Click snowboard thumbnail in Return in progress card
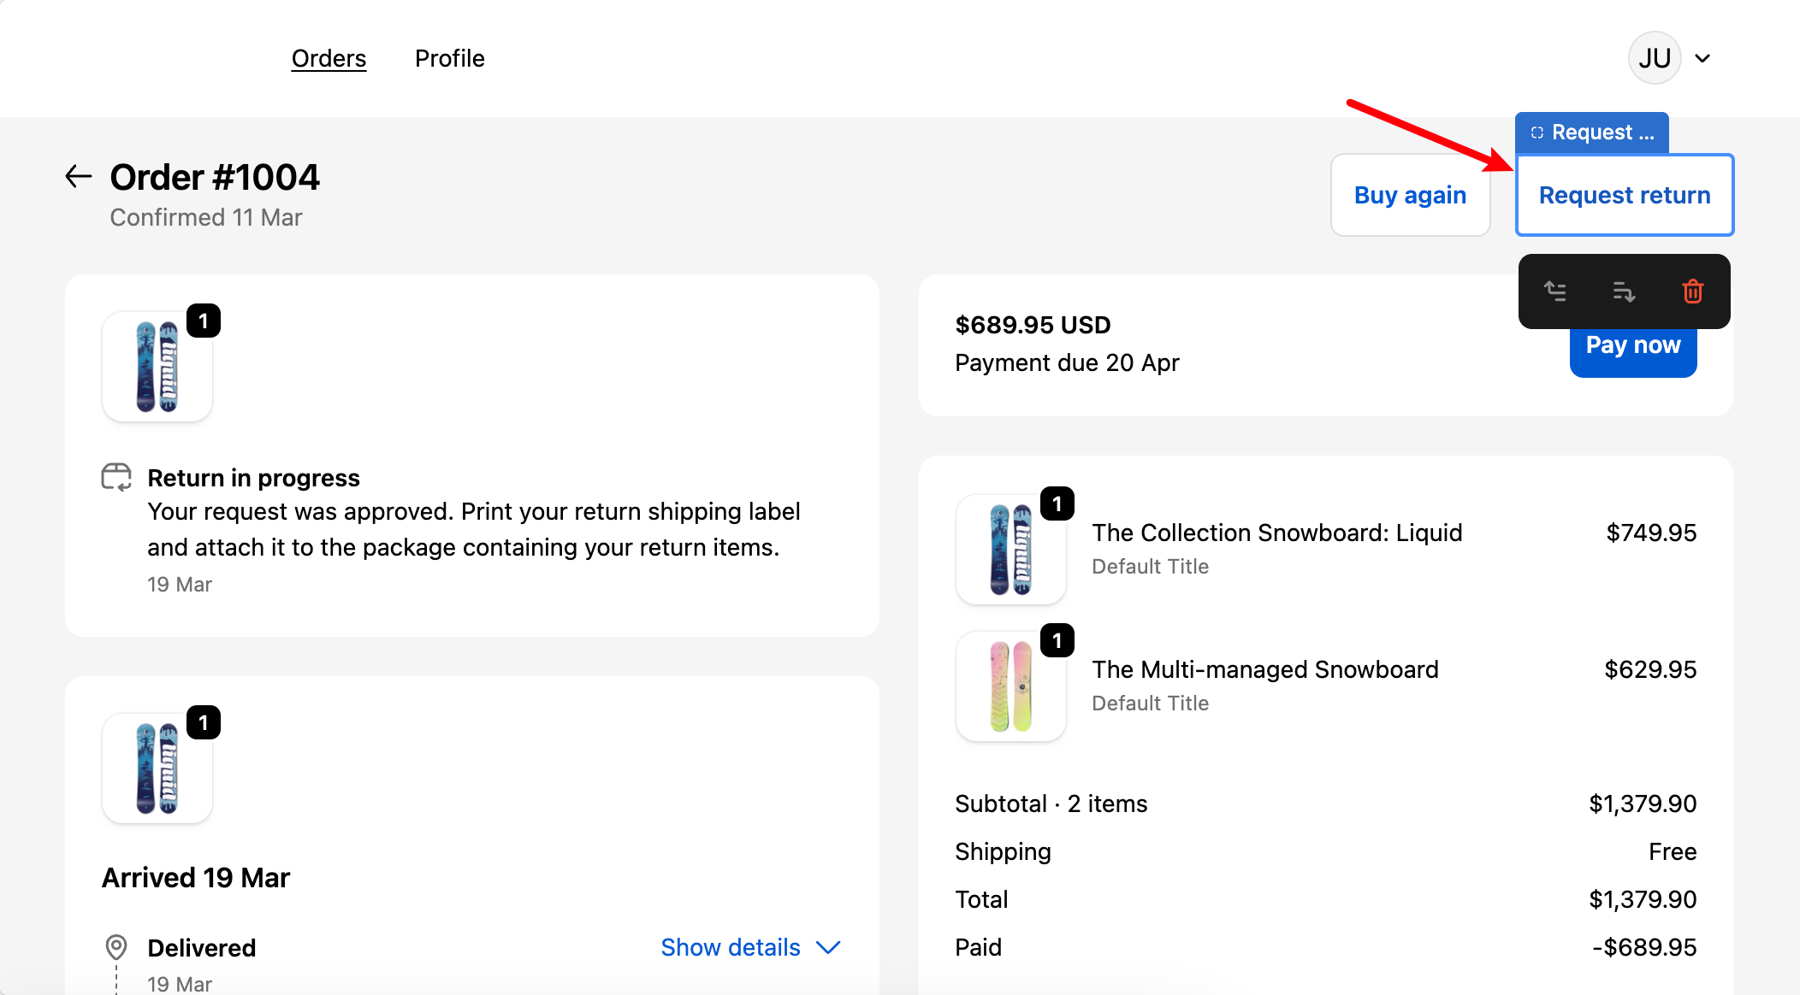 pyautogui.click(x=157, y=367)
